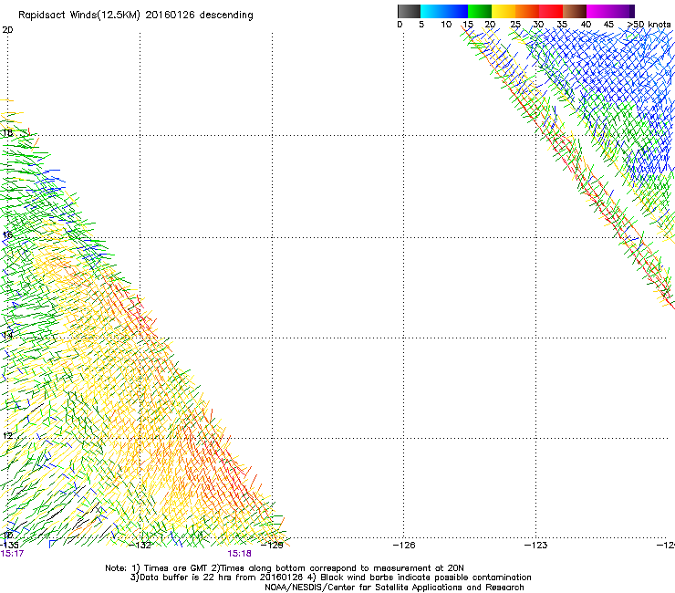
Task: Click the longitude label '-126'
Action: [x=404, y=546]
